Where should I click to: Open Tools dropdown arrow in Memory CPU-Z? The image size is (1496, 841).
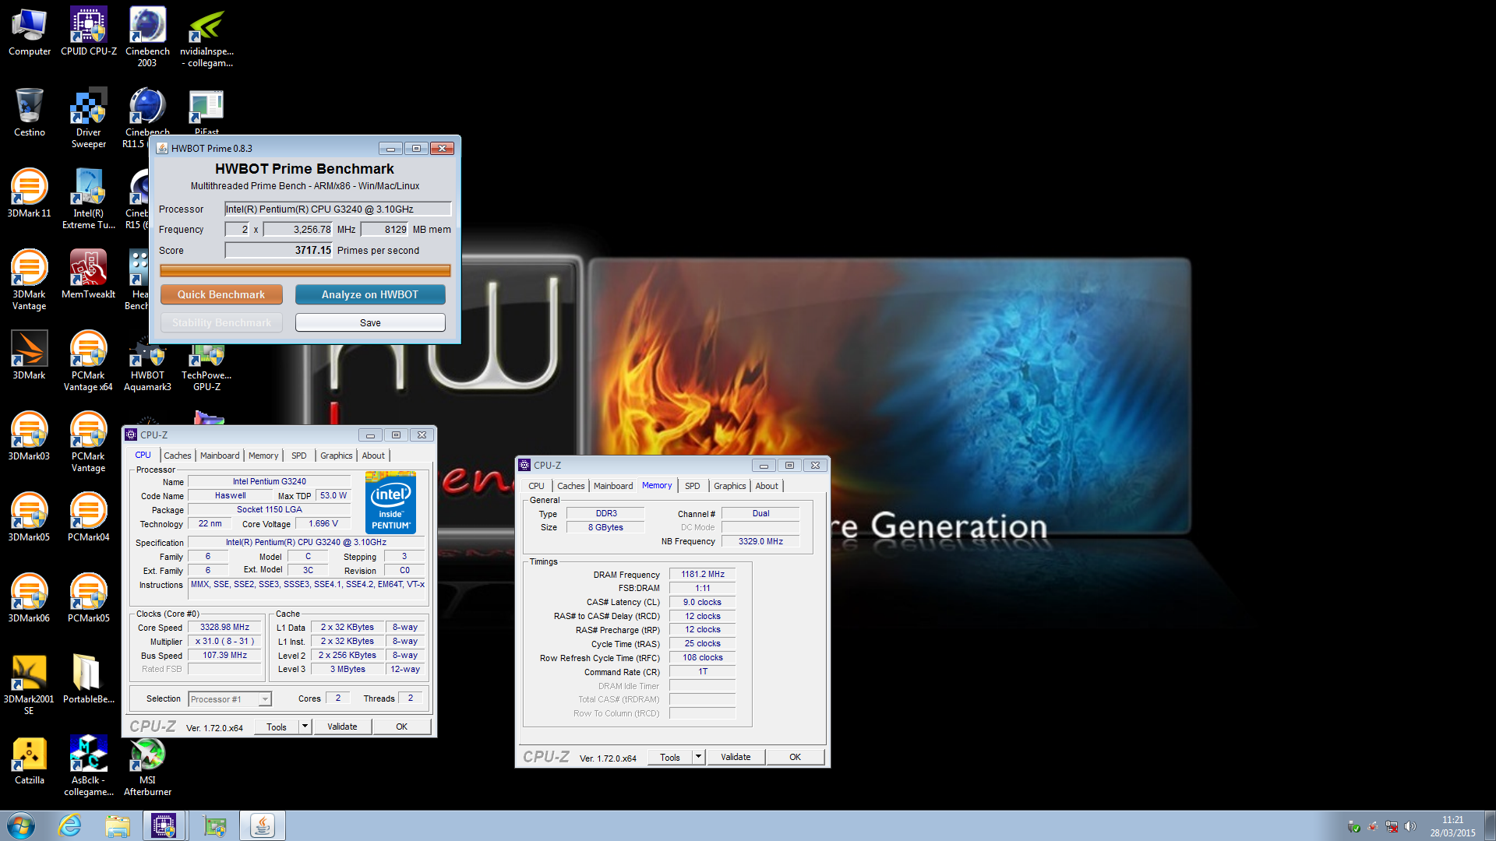pos(699,757)
